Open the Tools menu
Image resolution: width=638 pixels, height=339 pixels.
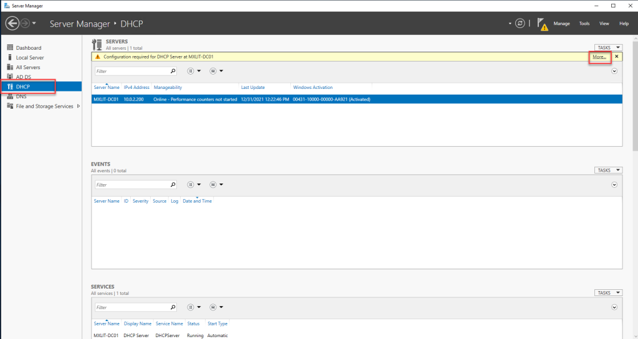coord(584,24)
